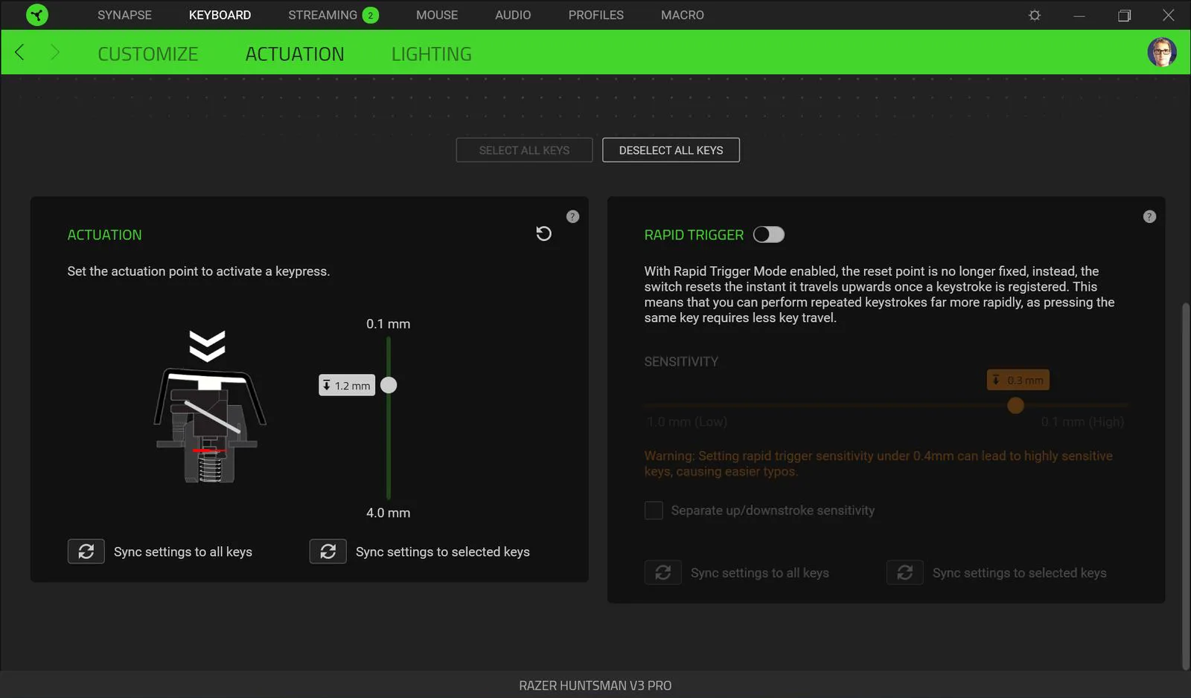1191x698 pixels.
Task: Reset actuation to default
Action: (x=544, y=233)
